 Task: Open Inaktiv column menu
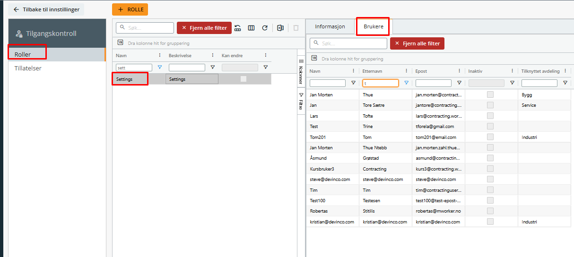click(512, 71)
